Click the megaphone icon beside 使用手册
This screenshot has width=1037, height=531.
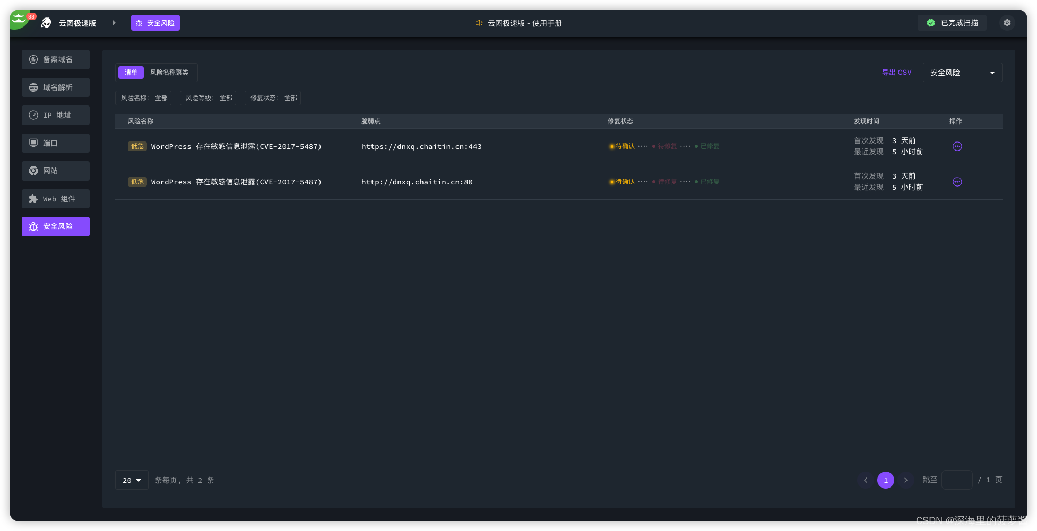click(479, 23)
